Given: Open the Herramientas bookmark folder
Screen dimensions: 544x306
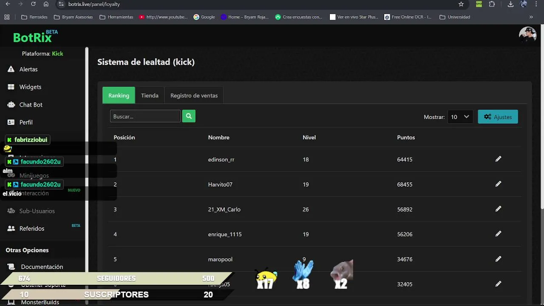Looking at the screenshot, I should (116, 17).
